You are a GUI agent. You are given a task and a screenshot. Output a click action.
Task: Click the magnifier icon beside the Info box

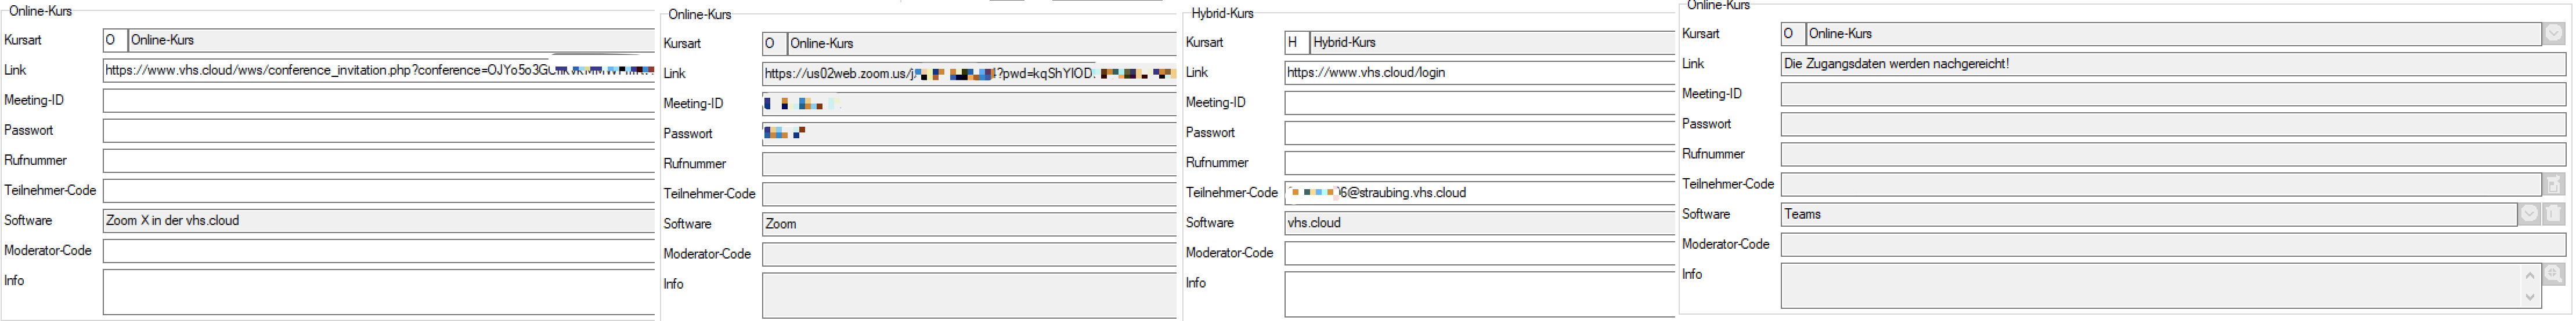[2554, 274]
